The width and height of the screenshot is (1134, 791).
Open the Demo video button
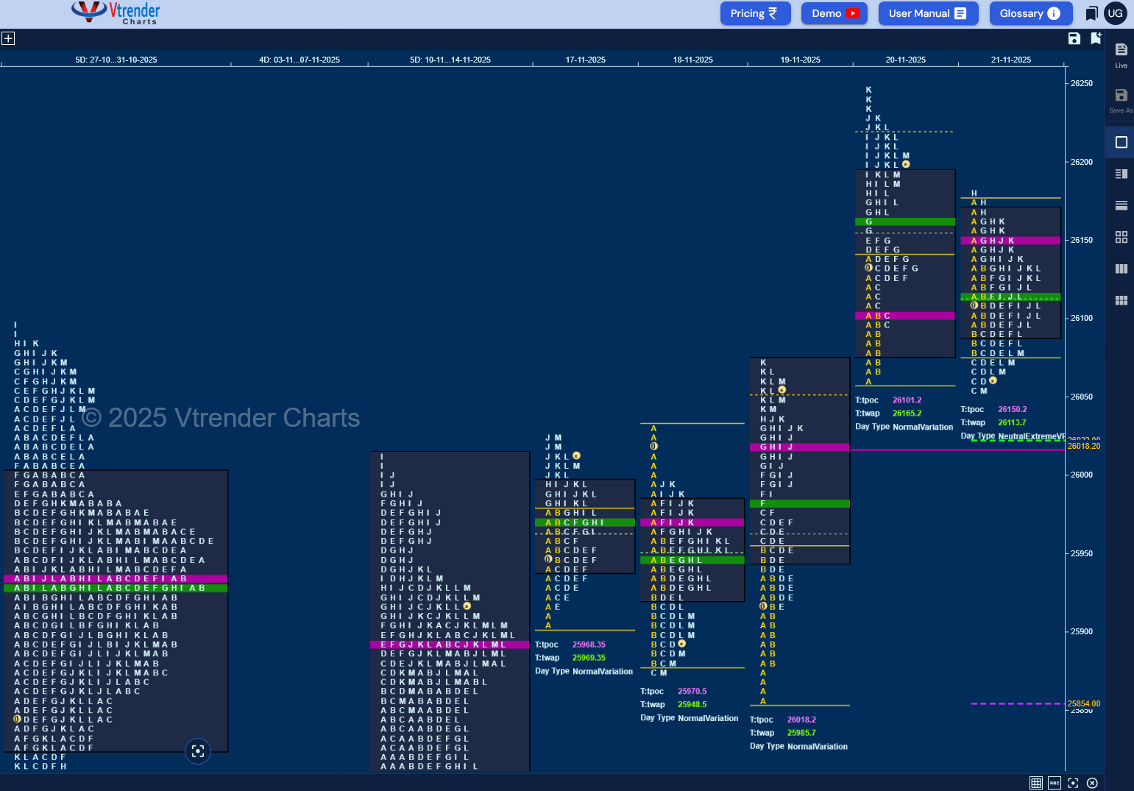834,13
